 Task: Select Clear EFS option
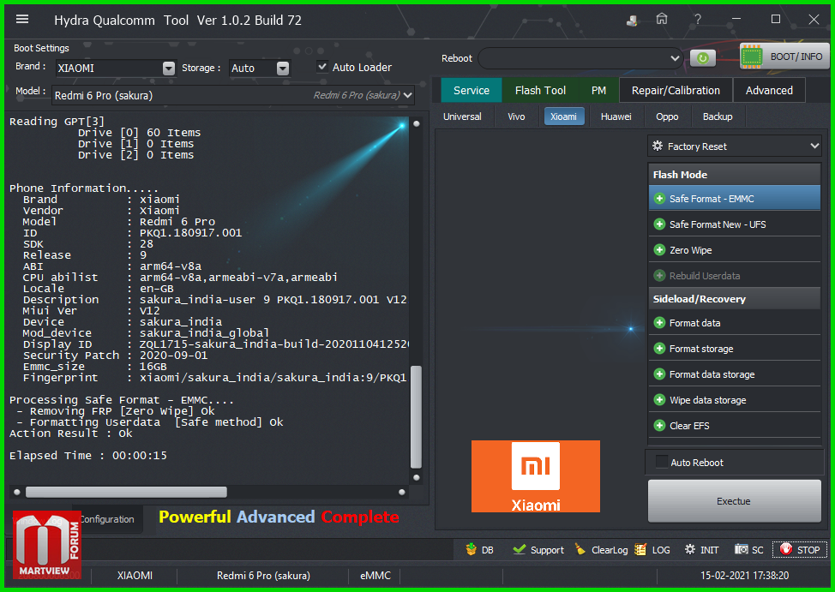point(735,426)
